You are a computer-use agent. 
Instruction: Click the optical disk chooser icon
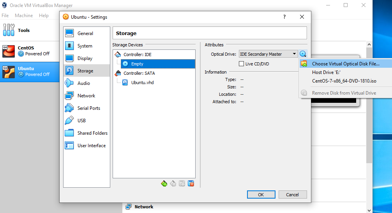coord(303,54)
